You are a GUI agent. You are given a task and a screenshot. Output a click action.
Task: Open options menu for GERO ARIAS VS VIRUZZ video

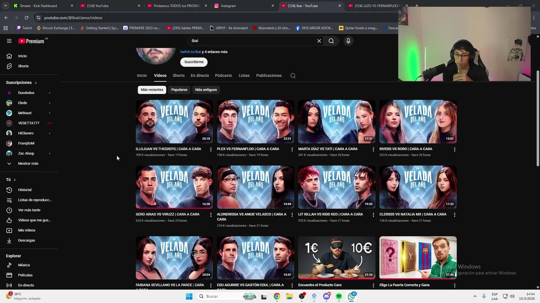coord(211,215)
